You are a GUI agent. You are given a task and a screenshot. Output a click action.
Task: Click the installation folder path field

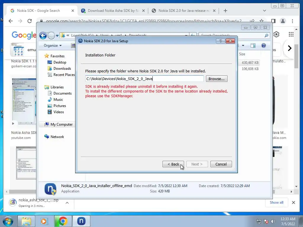click(144, 79)
